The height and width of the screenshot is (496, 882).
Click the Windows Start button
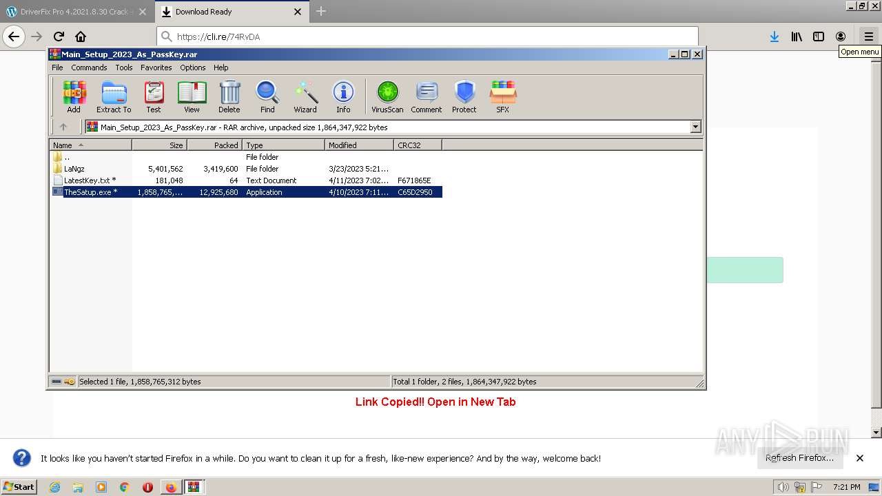19,487
